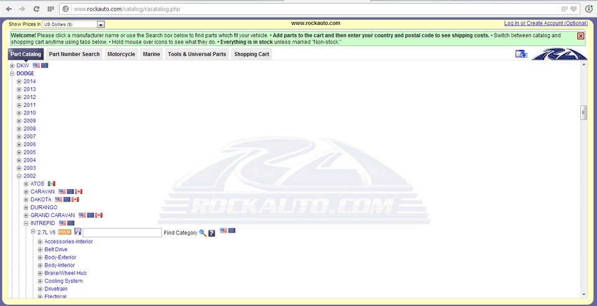The width and height of the screenshot is (597, 306).
Task: Click the vertical scrollbar thumb of catalog
Action: coord(583,113)
